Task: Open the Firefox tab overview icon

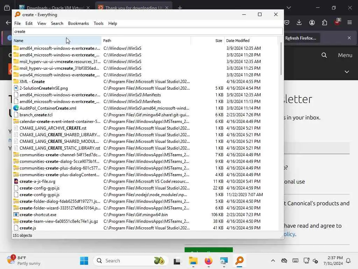Action: click(x=7, y=8)
